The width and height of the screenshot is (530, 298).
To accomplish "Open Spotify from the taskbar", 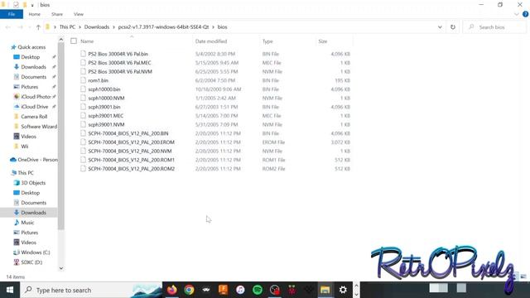I will click(x=258, y=290).
